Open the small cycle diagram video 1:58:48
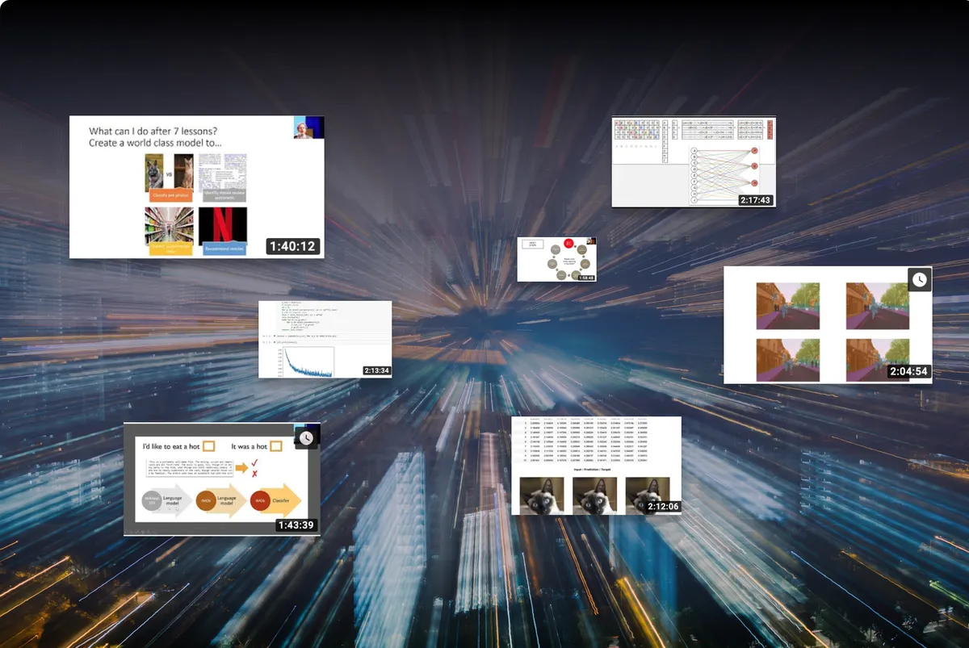The height and width of the screenshot is (648, 969). tap(556, 259)
